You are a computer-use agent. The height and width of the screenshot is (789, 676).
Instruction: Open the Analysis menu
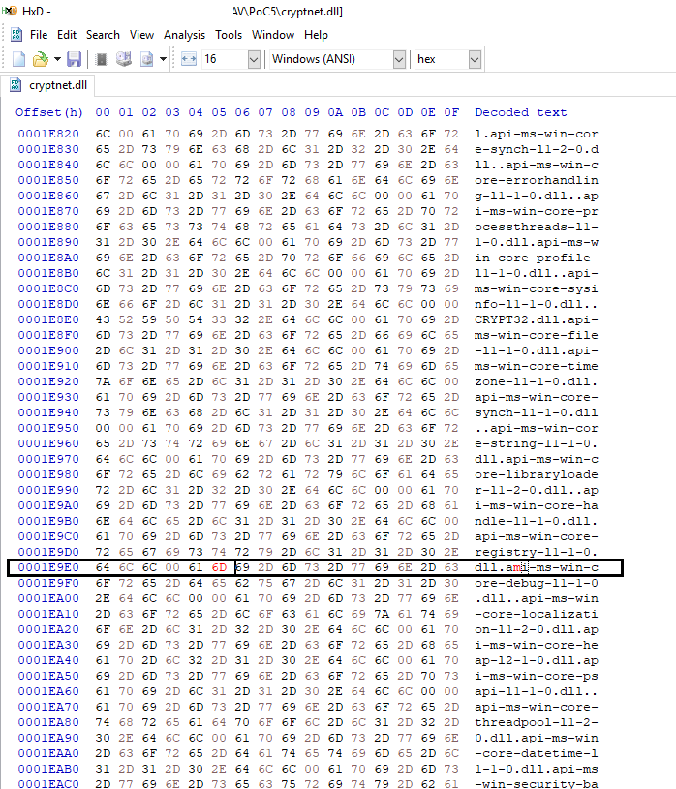184,35
